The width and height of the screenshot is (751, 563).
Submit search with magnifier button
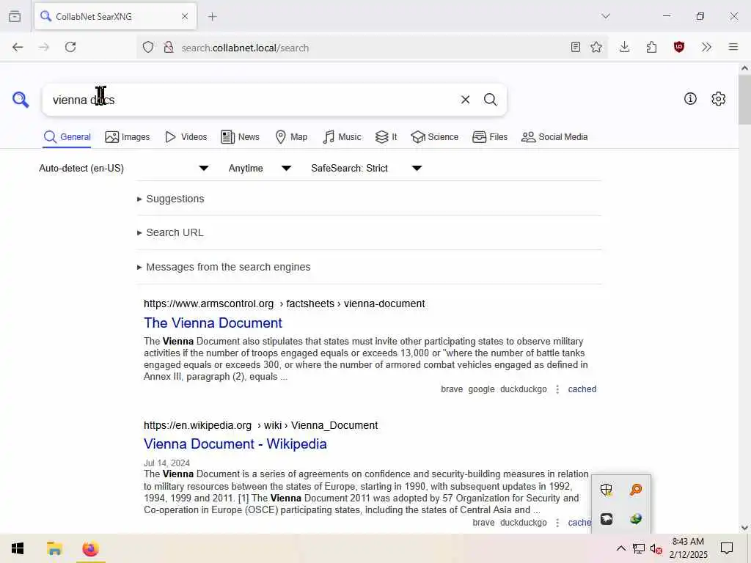click(490, 100)
